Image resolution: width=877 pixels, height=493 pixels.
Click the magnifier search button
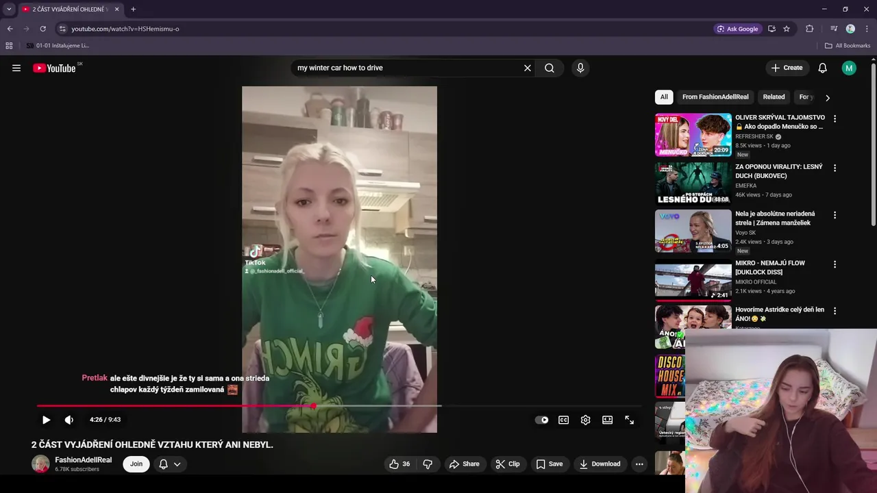[x=549, y=68]
